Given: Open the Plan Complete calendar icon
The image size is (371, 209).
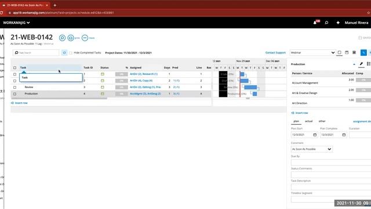Looking at the screenshot, I should (x=344, y=135).
